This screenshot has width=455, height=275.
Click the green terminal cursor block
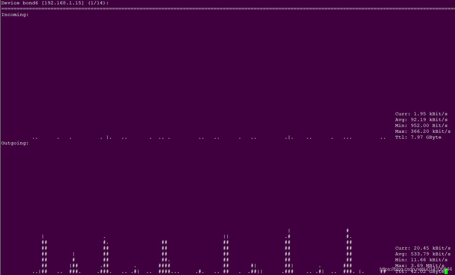point(446,272)
